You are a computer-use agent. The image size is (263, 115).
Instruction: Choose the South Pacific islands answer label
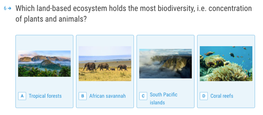pyautogui.click(x=164, y=99)
